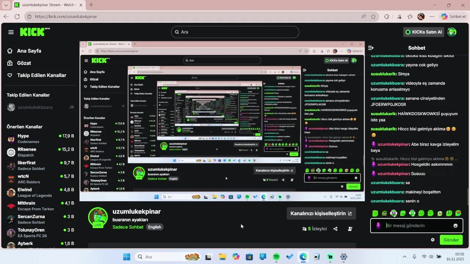Click the KICKs Satın Al button
This screenshot has height=264, width=470.
coord(424,32)
